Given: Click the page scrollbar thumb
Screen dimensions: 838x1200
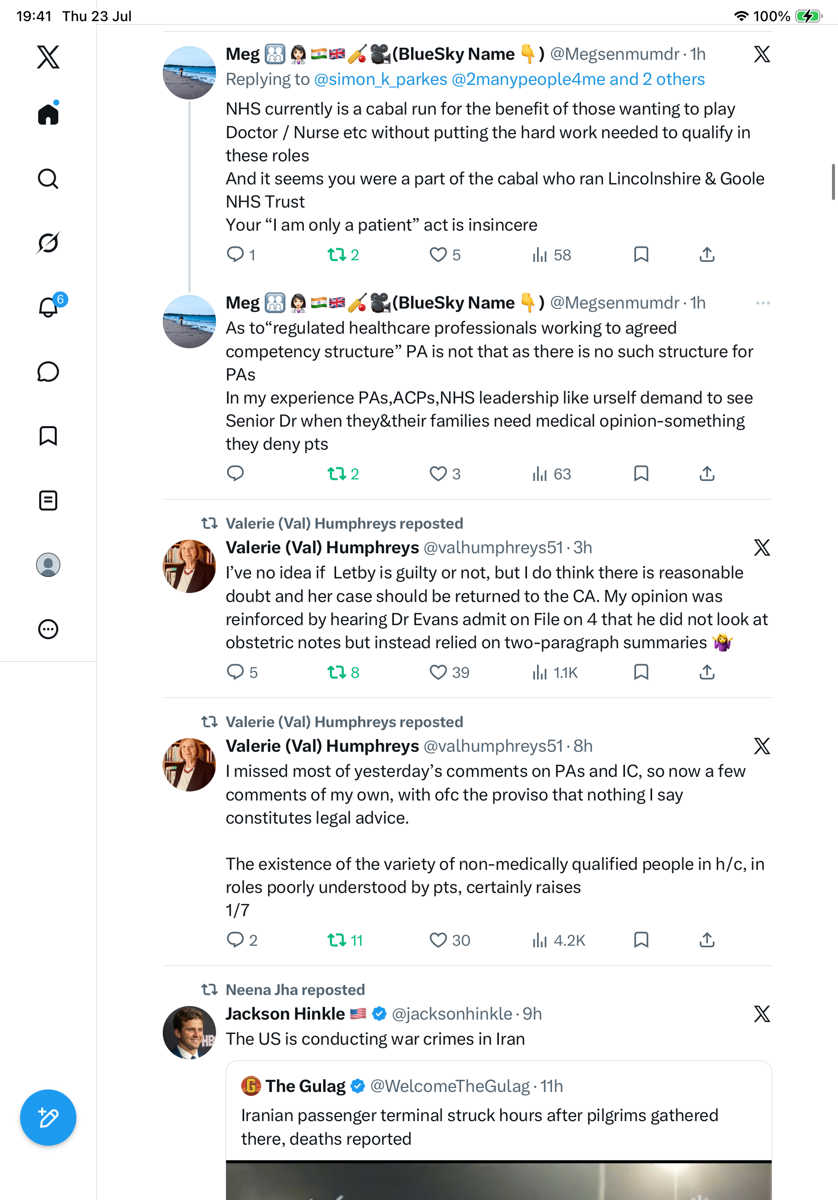Looking at the screenshot, I should point(833,181).
